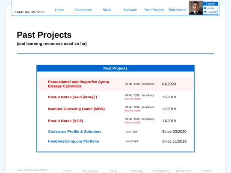Screen dimensions: 231x173
Task: Visit Codewars Profile & Solutions link
Action: click(x=74, y=132)
